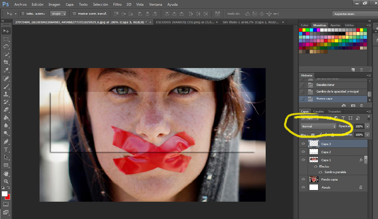378x219 pixels.
Task: Select the Eyedropper tool
Action: [6, 70]
